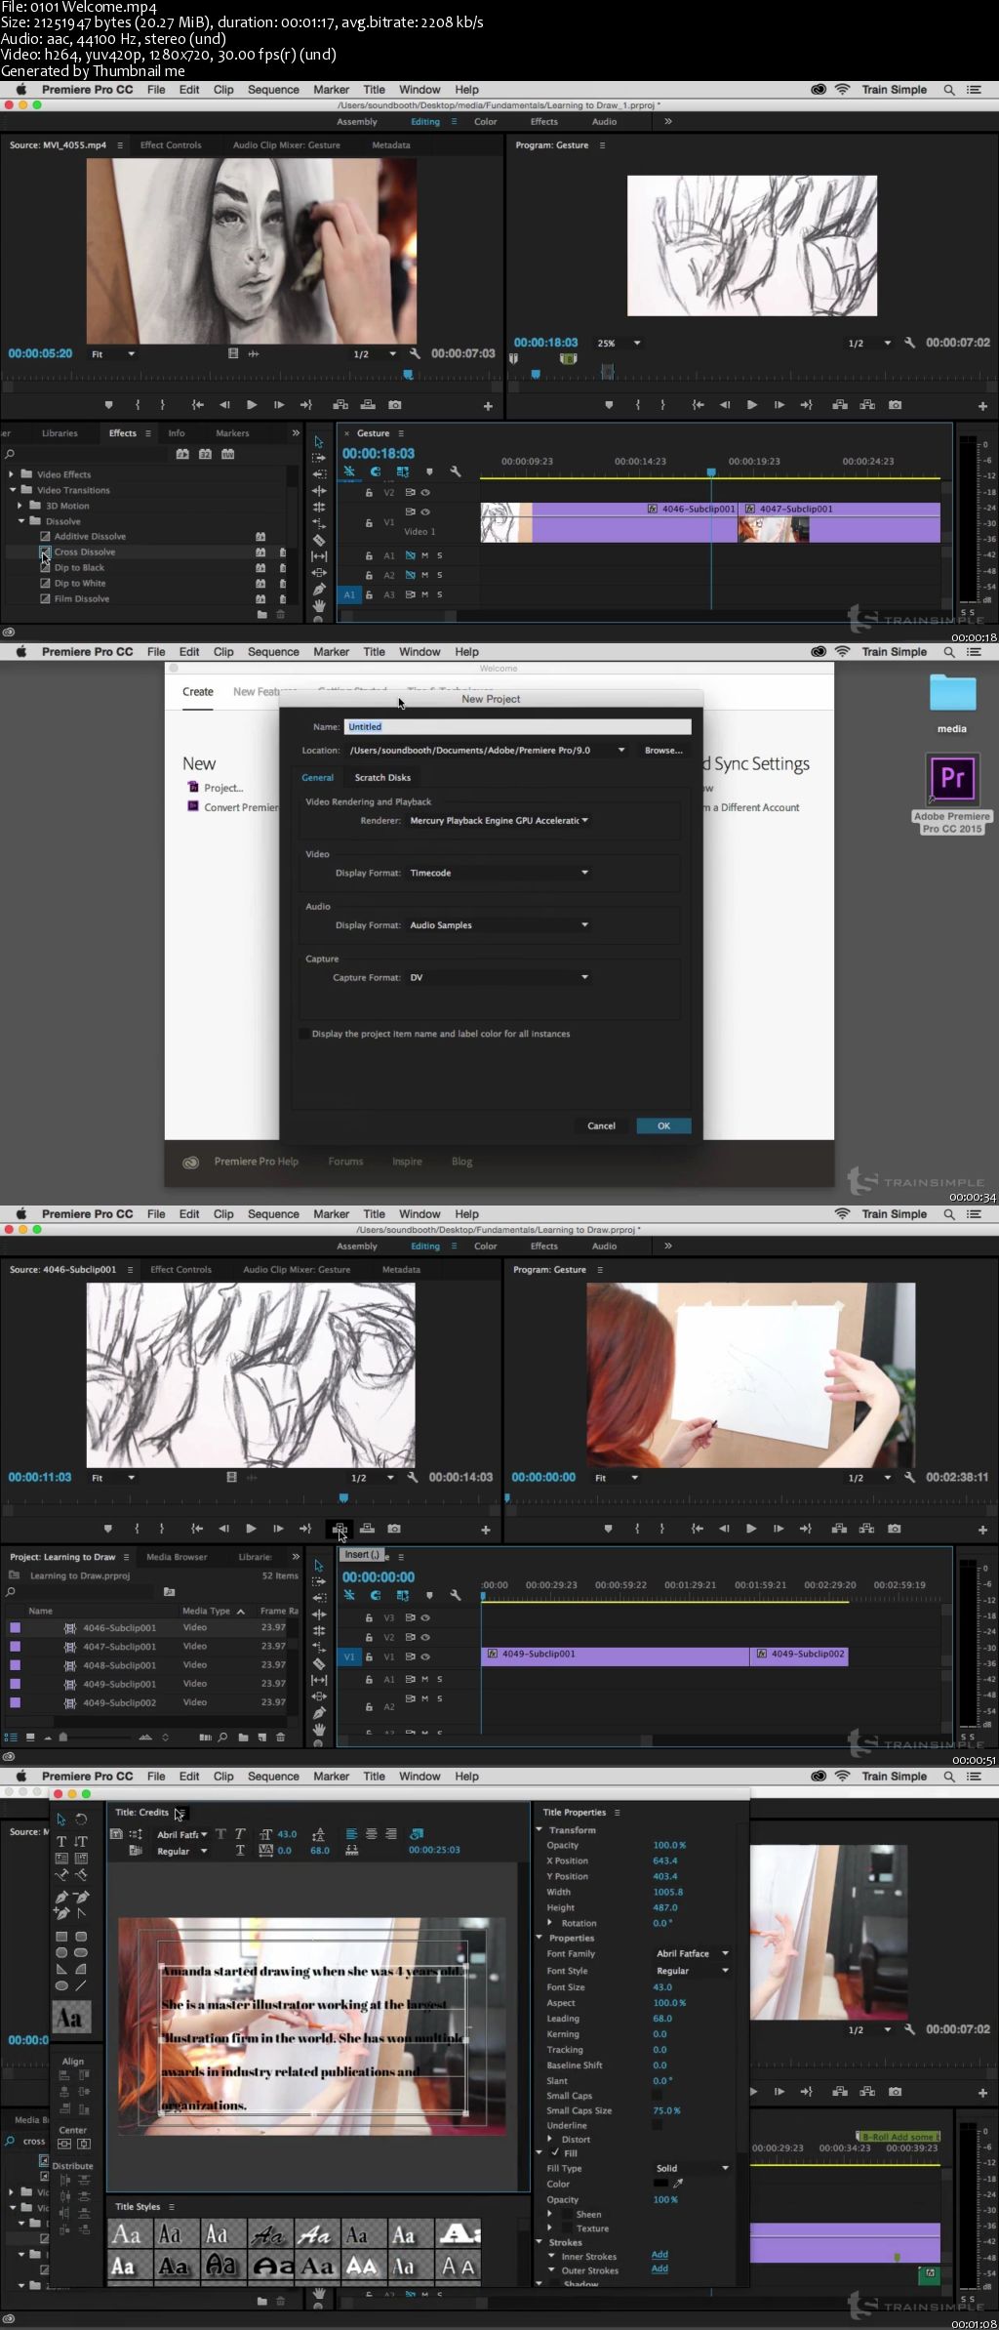
Task: Toggle the italic T button in the Title Credits toolbar
Action: (x=240, y=1834)
